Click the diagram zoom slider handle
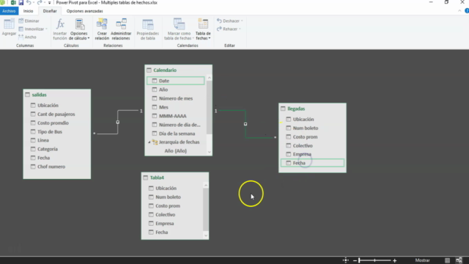 359,260
